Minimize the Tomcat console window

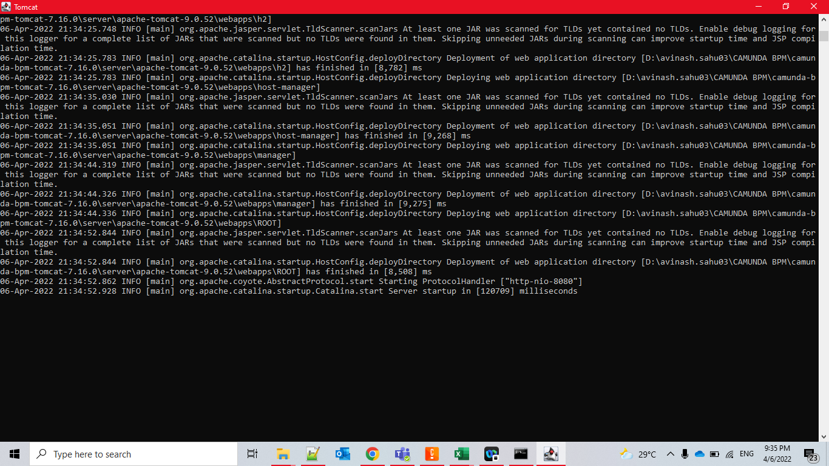click(759, 7)
